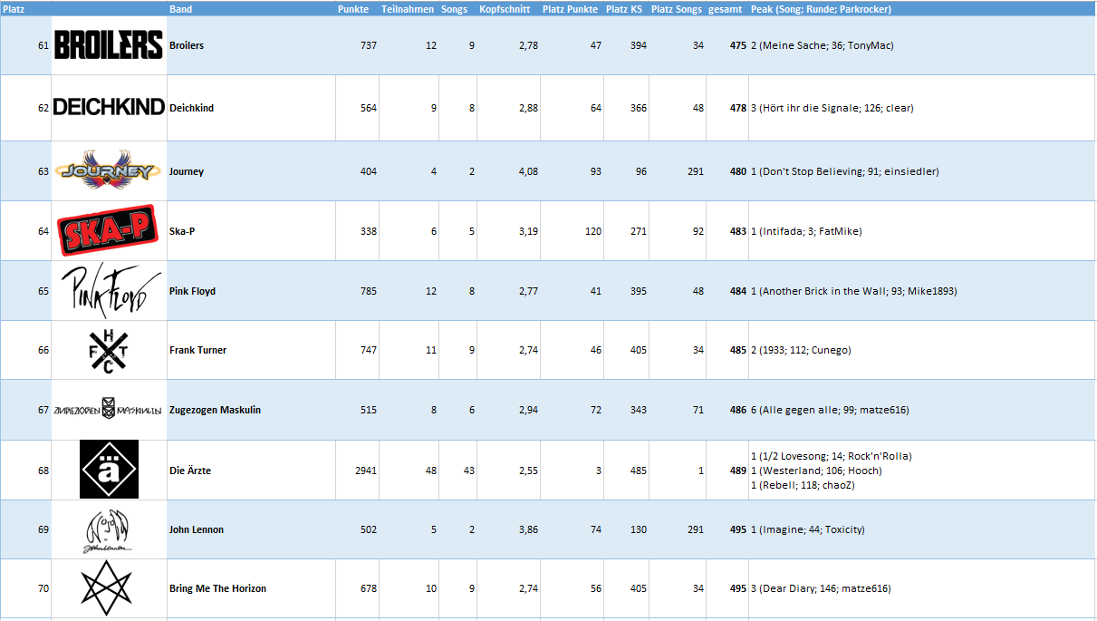
Task: Select the Kopfschnitt column header
Action: click(505, 9)
